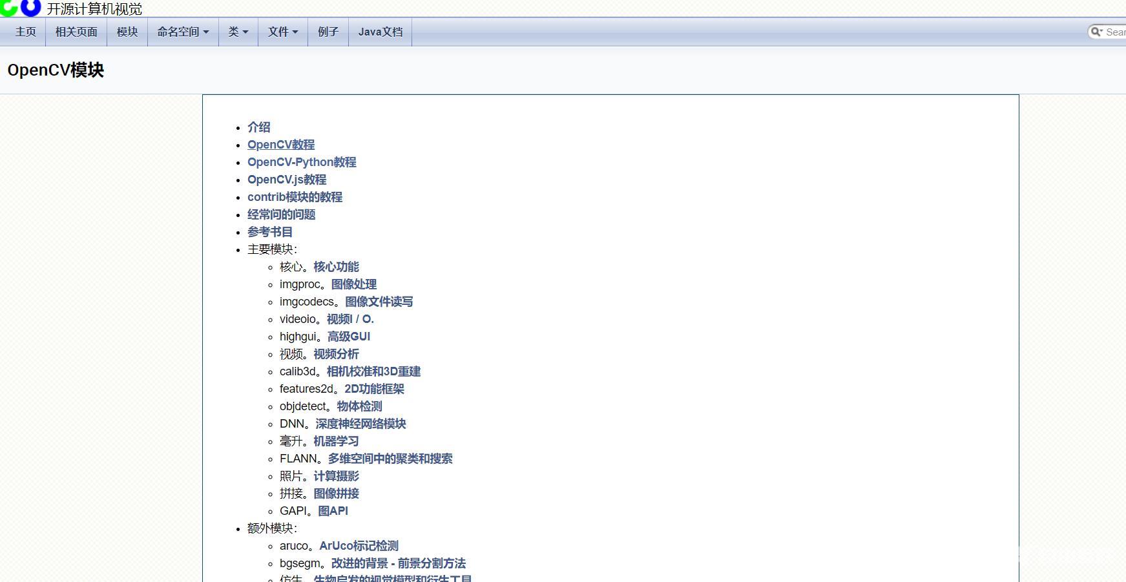
Task: Open the 相关页面 tab
Action: [x=76, y=32]
